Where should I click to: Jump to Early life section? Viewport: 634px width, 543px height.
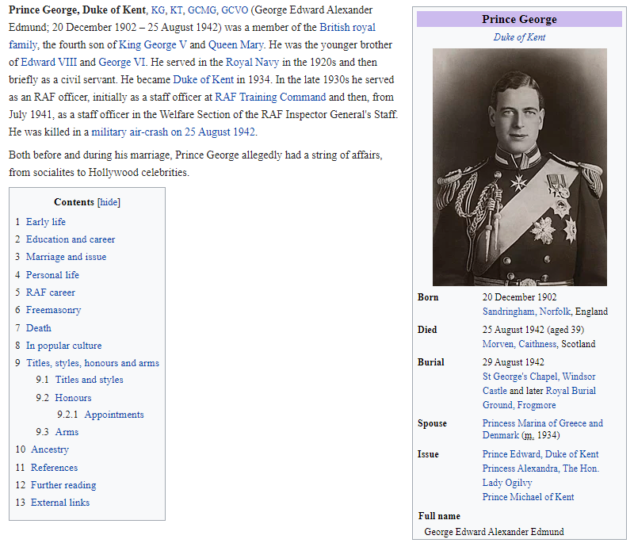click(x=46, y=222)
